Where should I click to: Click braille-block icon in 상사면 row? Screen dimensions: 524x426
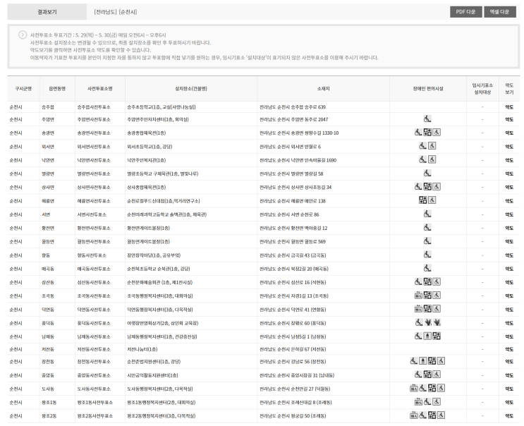[427, 187]
